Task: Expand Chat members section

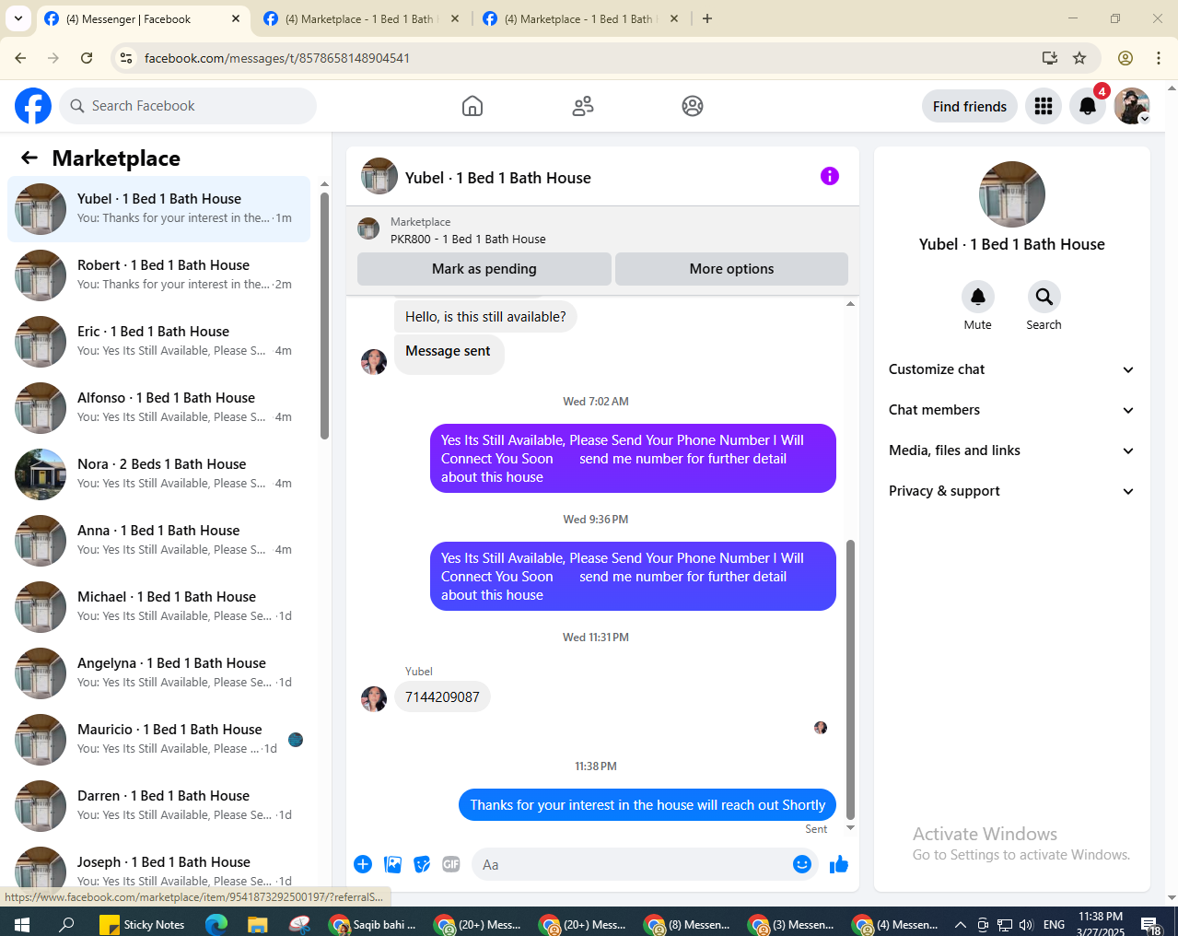Action: click(1011, 410)
